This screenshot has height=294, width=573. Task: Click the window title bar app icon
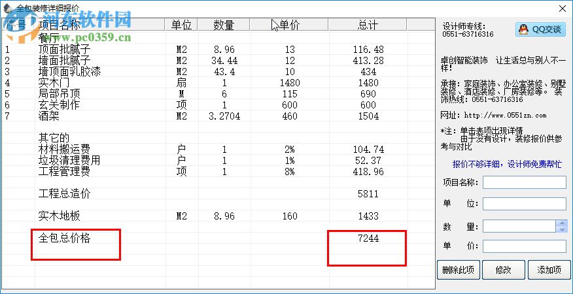7,8
